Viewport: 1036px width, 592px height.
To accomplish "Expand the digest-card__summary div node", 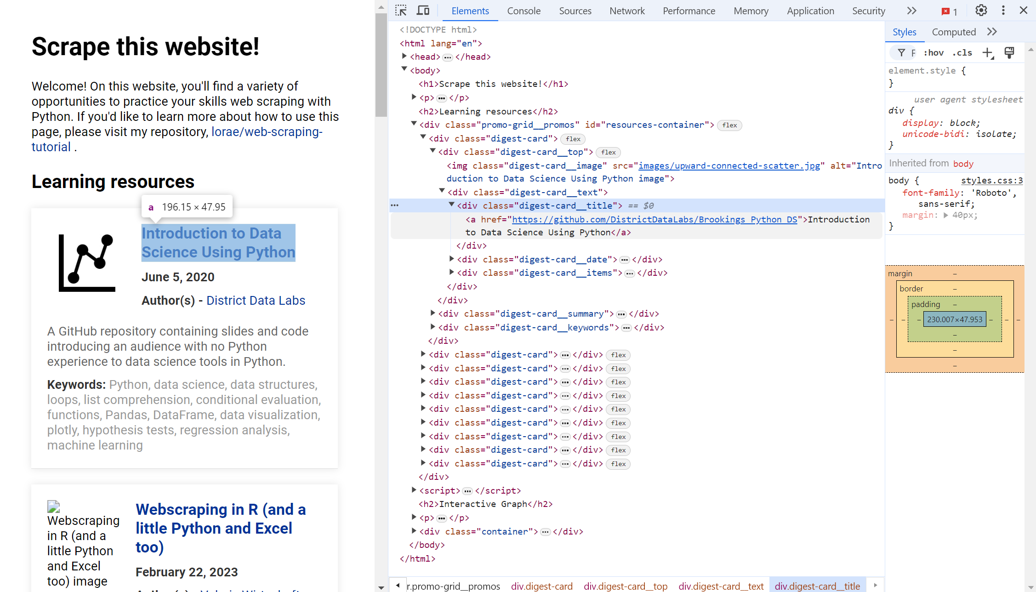I will click(x=433, y=313).
